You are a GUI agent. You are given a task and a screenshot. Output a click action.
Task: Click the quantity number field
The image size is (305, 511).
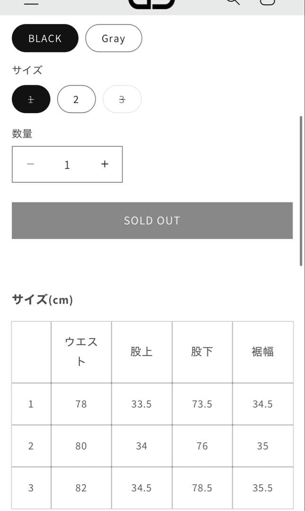(x=67, y=165)
